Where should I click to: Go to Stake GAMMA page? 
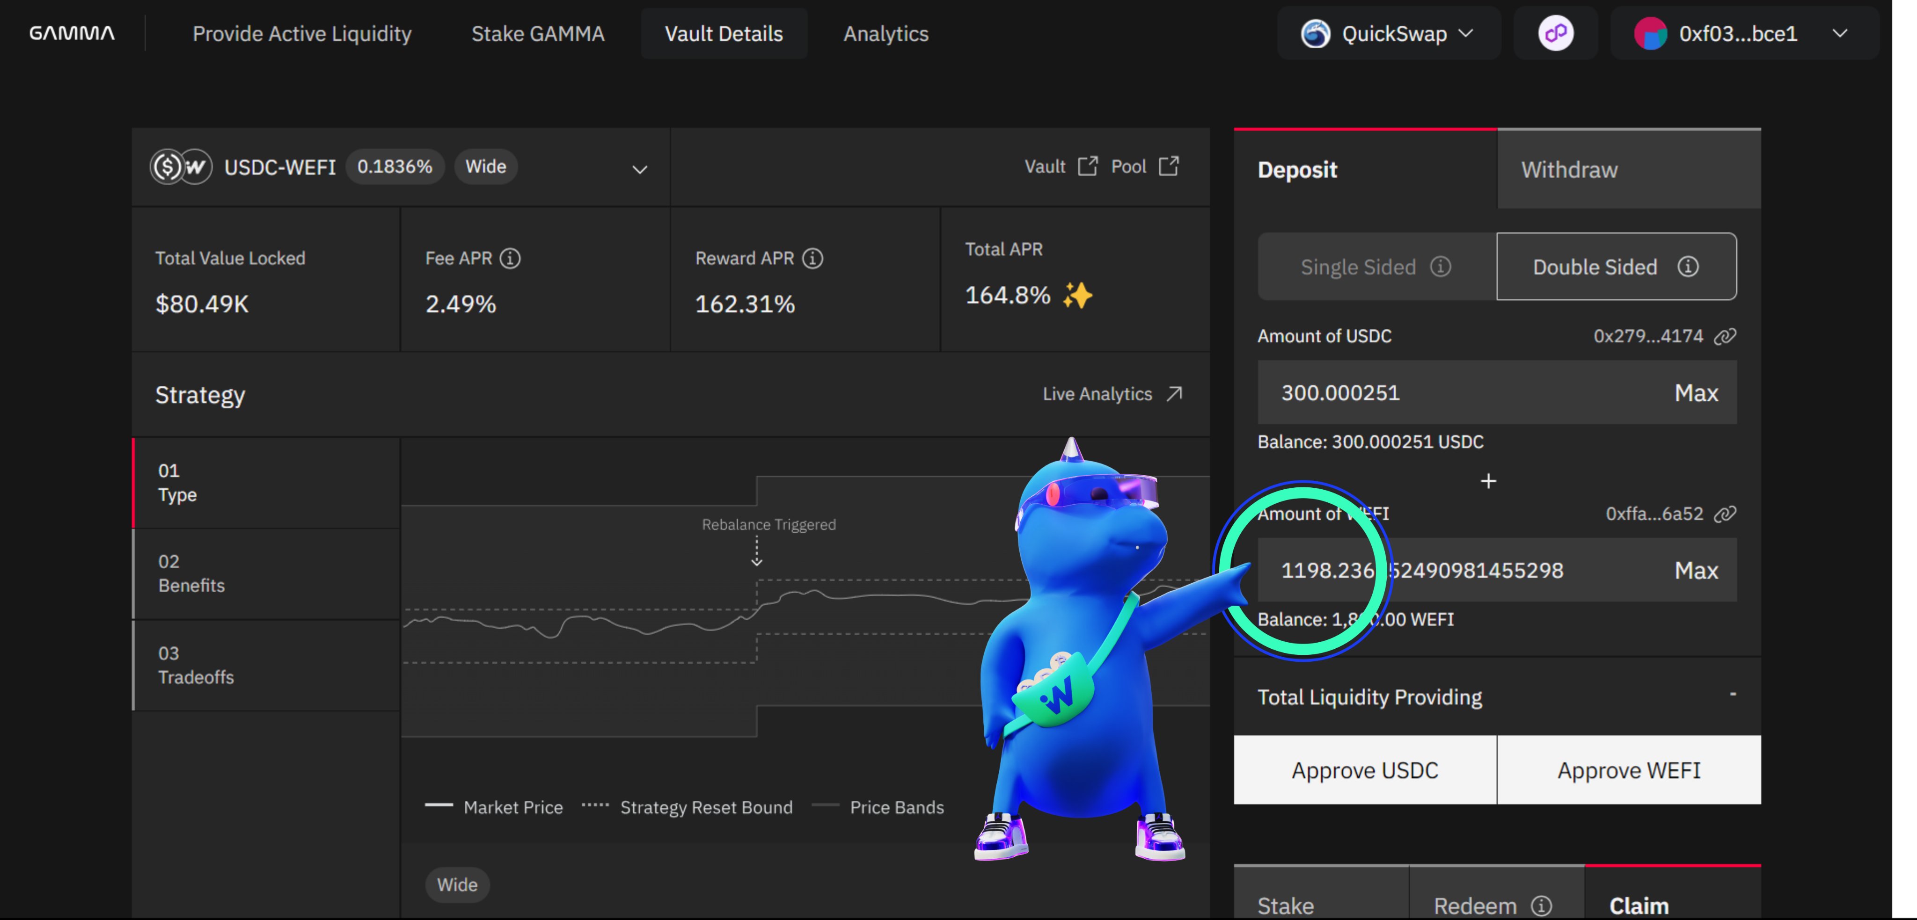(x=538, y=34)
